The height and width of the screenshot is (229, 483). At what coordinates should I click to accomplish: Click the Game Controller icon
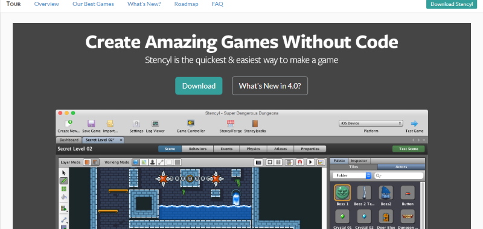point(191,124)
